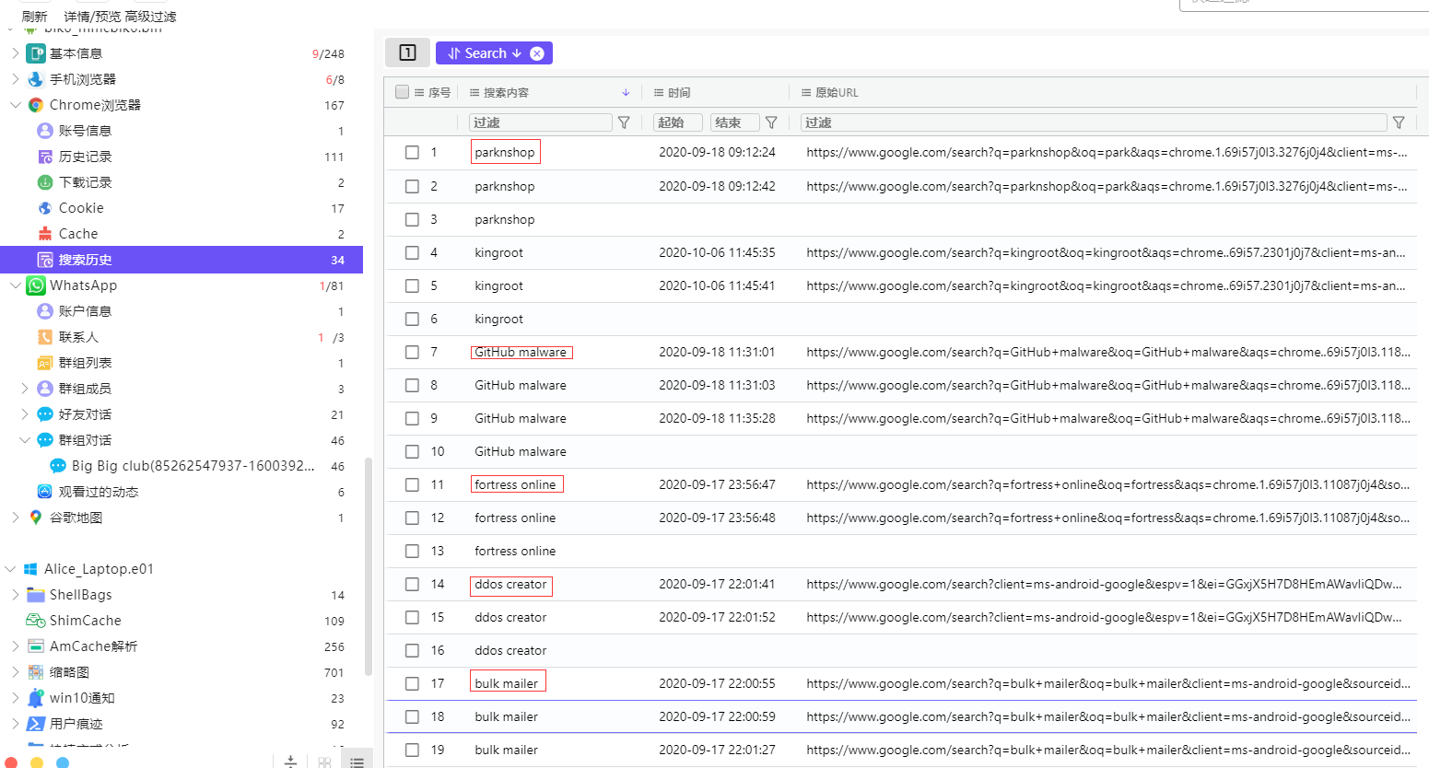Click the 手机浏览器 icon

[x=36, y=79]
